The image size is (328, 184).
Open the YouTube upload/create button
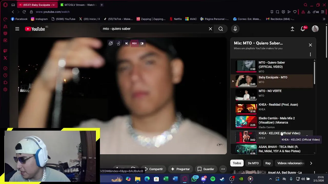coord(292,29)
